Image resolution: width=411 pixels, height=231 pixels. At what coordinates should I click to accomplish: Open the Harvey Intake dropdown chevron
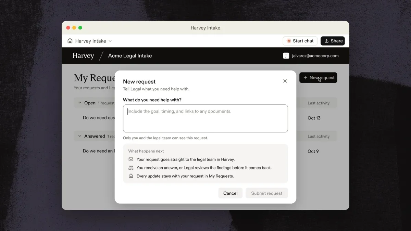(x=110, y=41)
